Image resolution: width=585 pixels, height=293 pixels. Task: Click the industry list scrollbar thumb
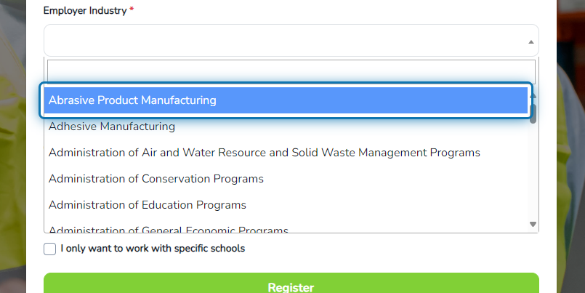(533, 113)
